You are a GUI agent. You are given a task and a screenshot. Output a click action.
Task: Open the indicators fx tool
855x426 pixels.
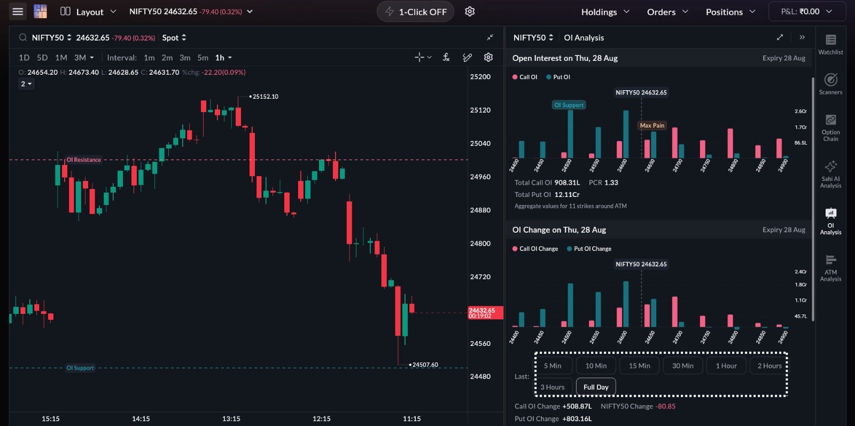click(446, 57)
